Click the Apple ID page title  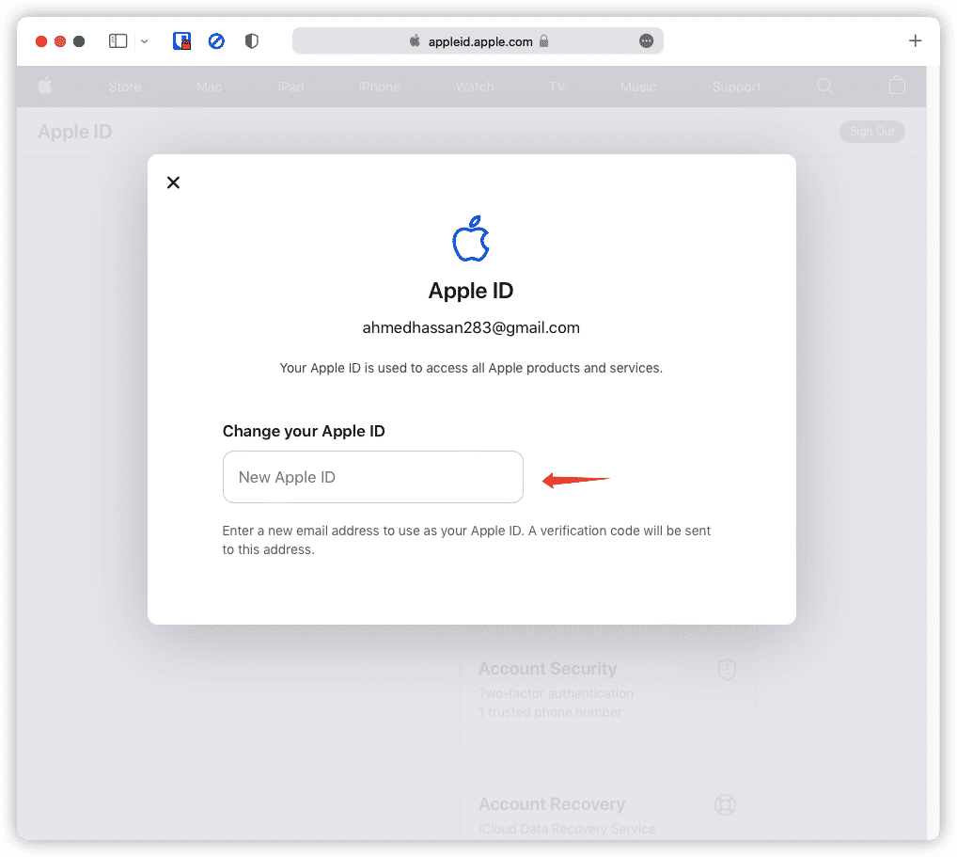[75, 132]
